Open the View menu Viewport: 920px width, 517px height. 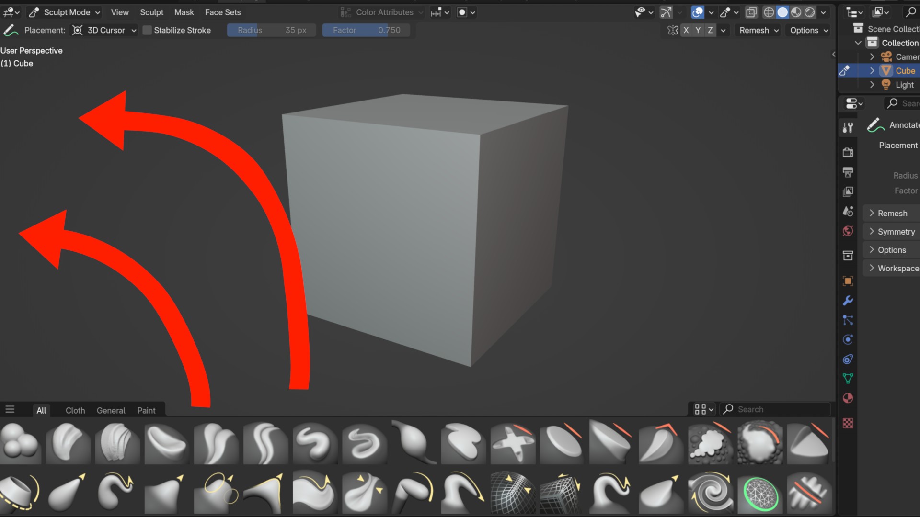[120, 12]
